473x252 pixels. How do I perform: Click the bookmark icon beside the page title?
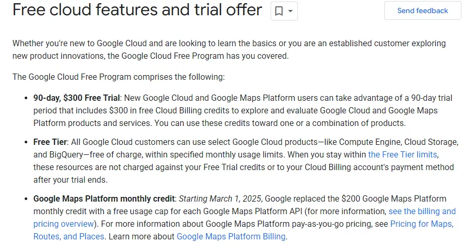click(x=279, y=11)
